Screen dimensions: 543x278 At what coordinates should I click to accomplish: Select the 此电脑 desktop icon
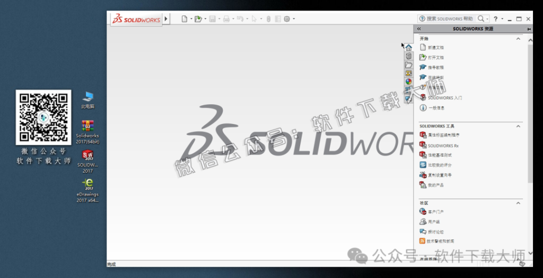coord(87,100)
